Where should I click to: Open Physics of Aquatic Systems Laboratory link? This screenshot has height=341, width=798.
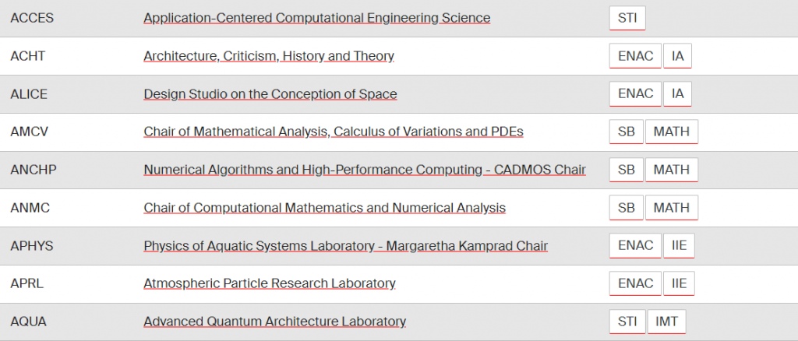pyautogui.click(x=345, y=246)
